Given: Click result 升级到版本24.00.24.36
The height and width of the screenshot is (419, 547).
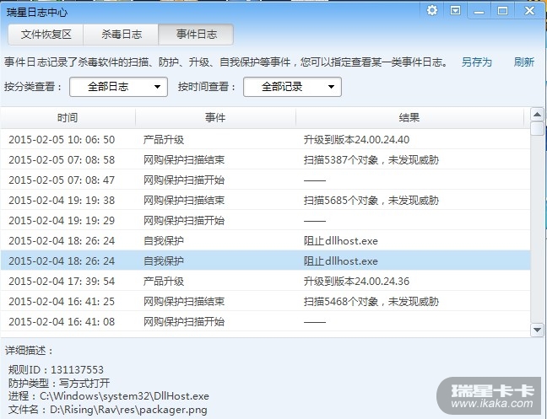Looking at the screenshot, I should click(356, 281).
